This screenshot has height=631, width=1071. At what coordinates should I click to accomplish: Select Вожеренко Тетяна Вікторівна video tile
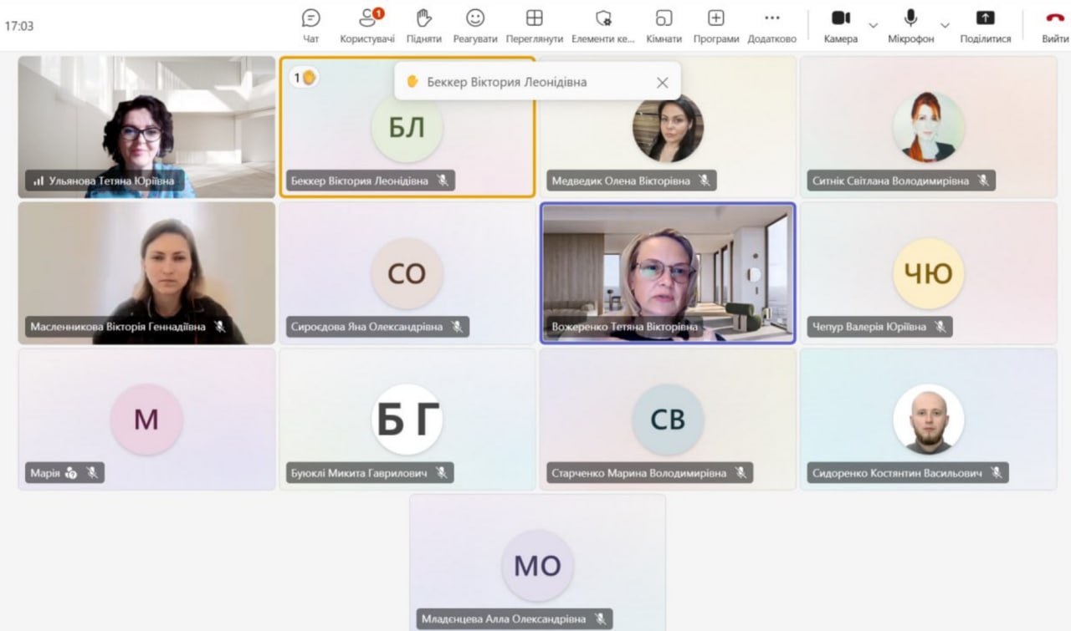click(x=668, y=272)
